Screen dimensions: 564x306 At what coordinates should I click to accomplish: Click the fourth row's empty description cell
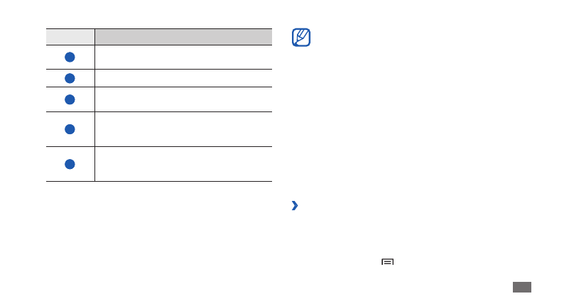pos(183,129)
